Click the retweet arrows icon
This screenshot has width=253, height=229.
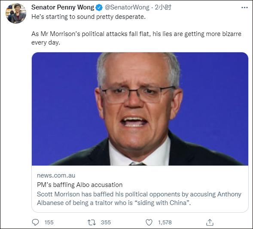pos(91,223)
